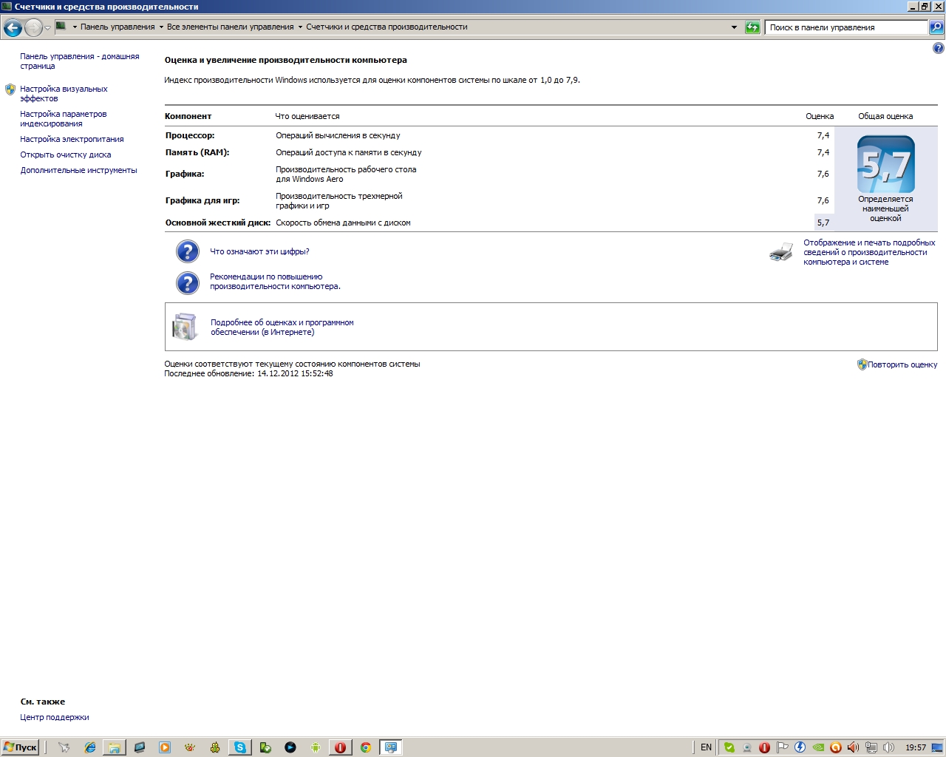The image size is (946, 757).
Task: Click the EN language indicator in tray
Action: tap(706, 747)
